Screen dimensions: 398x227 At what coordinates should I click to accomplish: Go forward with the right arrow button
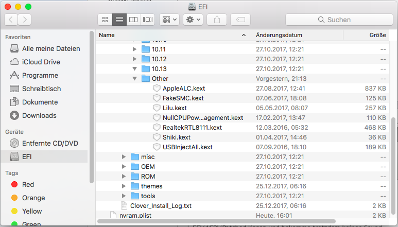click(25, 20)
